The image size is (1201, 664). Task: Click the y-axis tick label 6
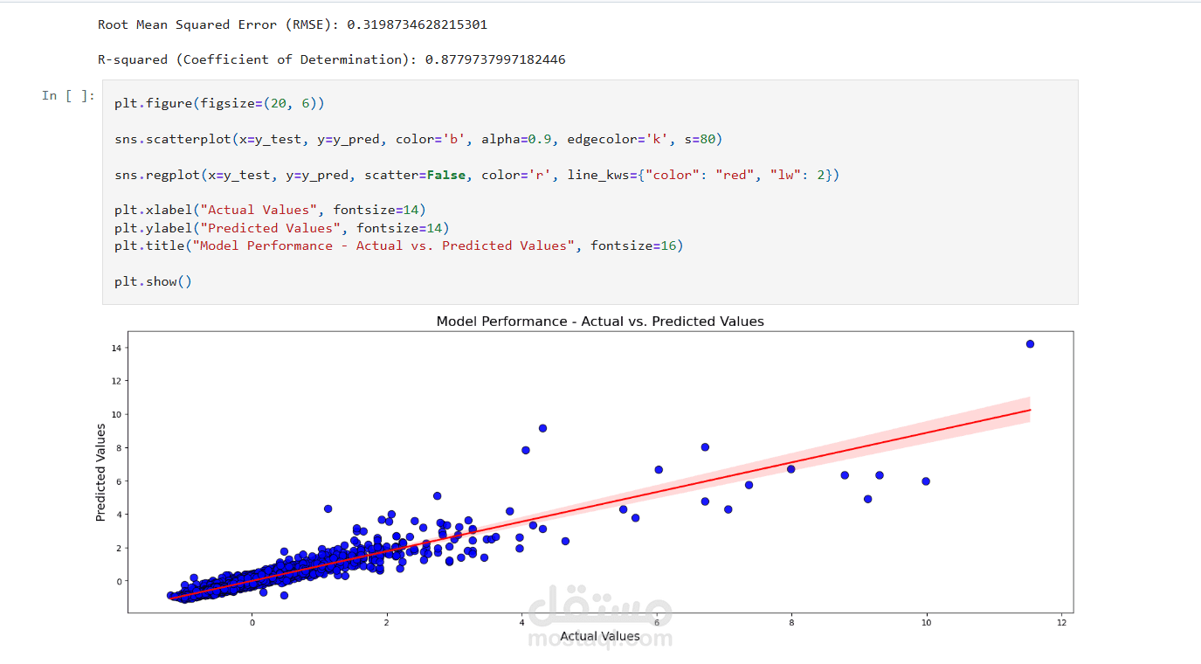(x=120, y=481)
